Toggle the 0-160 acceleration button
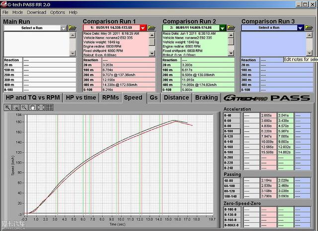The image size is (318, 231). tap(232, 147)
